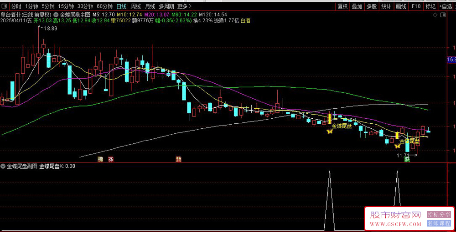The height and width of the screenshot is (232, 456).
Task: Click the diamond icon above the chart
Action: click(435, 15)
